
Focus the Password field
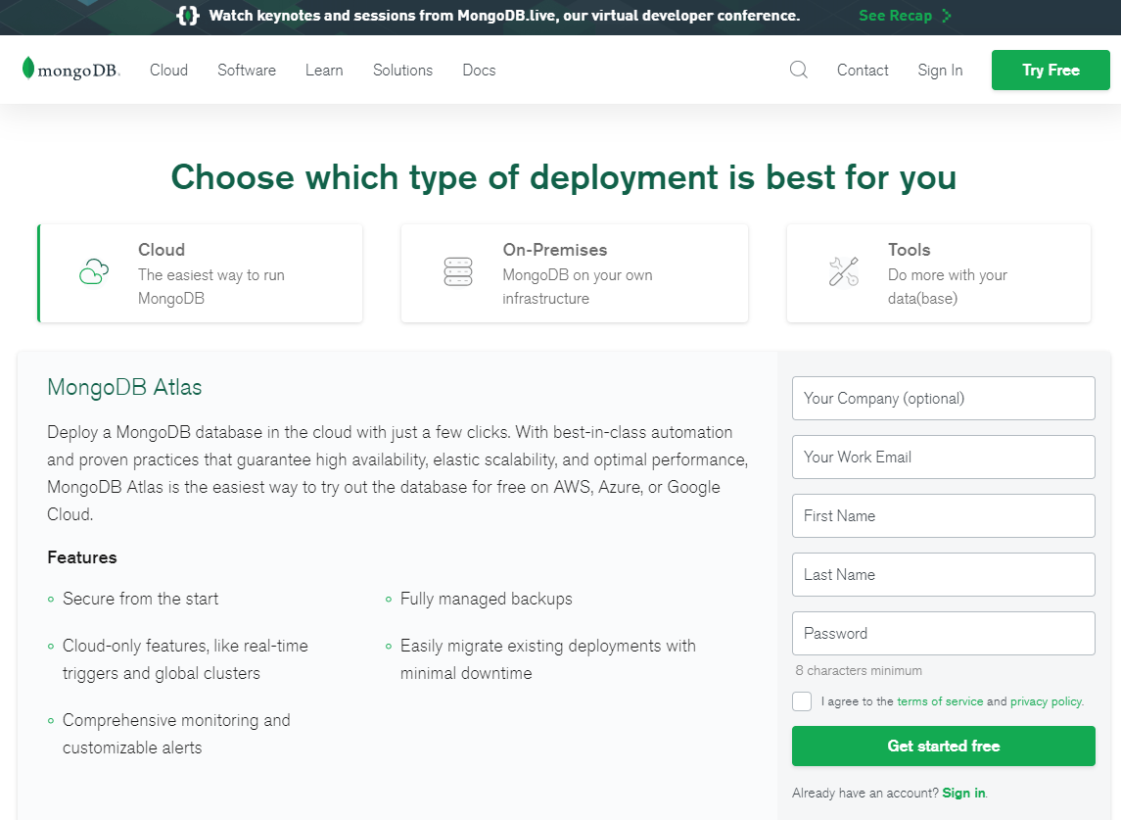[943, 633]
